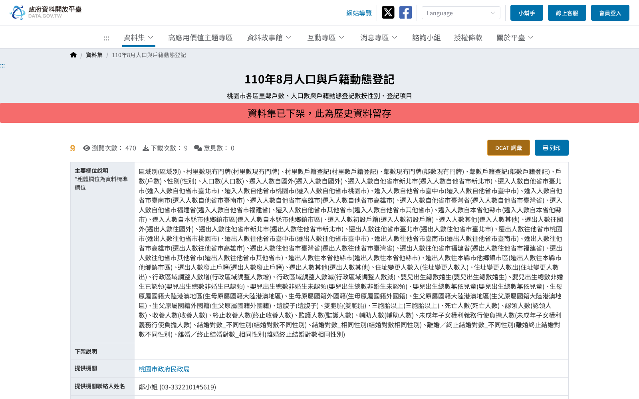Click the eye icon beside 瀏覽次數
This screenshot has height=399, width=639.
(x=86, y=148)
